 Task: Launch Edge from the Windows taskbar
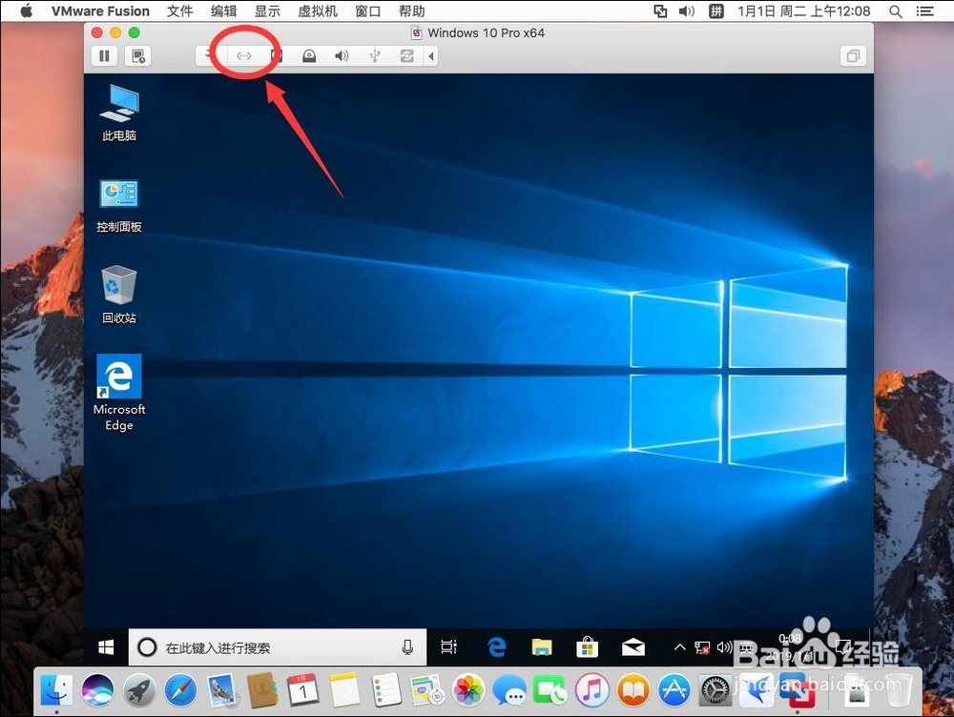(496, 647)
